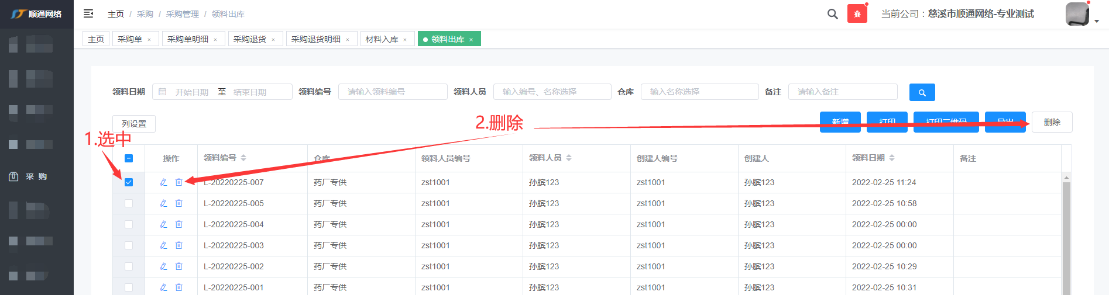Click the red bug icon in header
Screen dimensions: 1109x295
(x=857, y=14)
